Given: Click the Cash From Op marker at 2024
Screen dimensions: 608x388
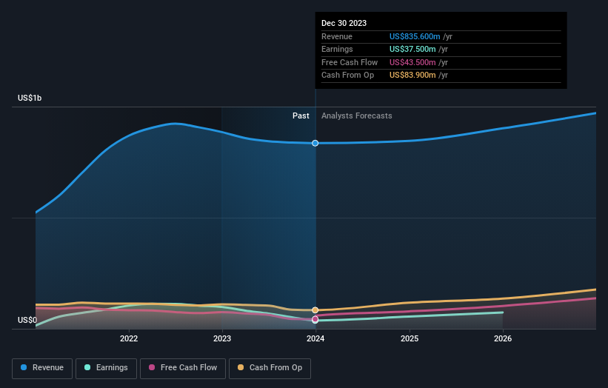Looking at the screenshot, I should click(315, 310).
